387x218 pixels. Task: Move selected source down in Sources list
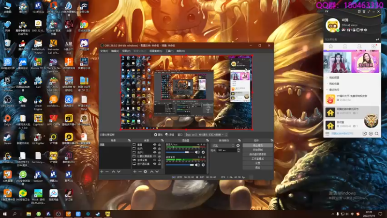coord(157,171)
